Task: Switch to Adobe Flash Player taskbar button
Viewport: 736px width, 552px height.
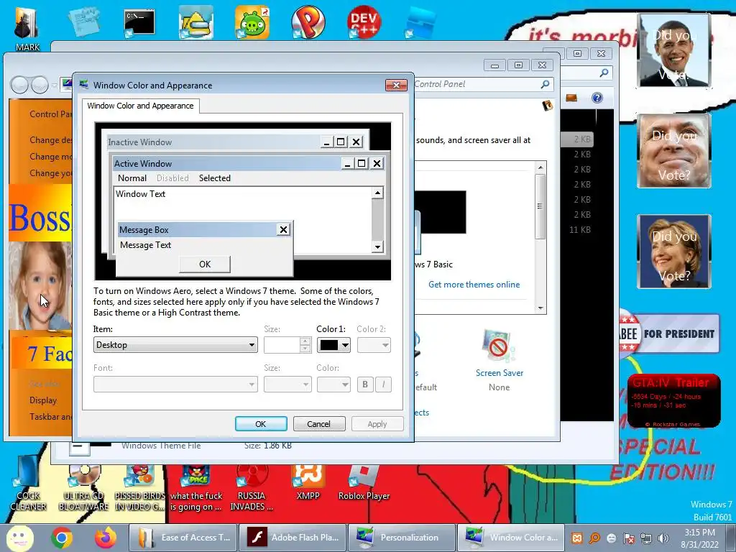Action: coord(293,538)
